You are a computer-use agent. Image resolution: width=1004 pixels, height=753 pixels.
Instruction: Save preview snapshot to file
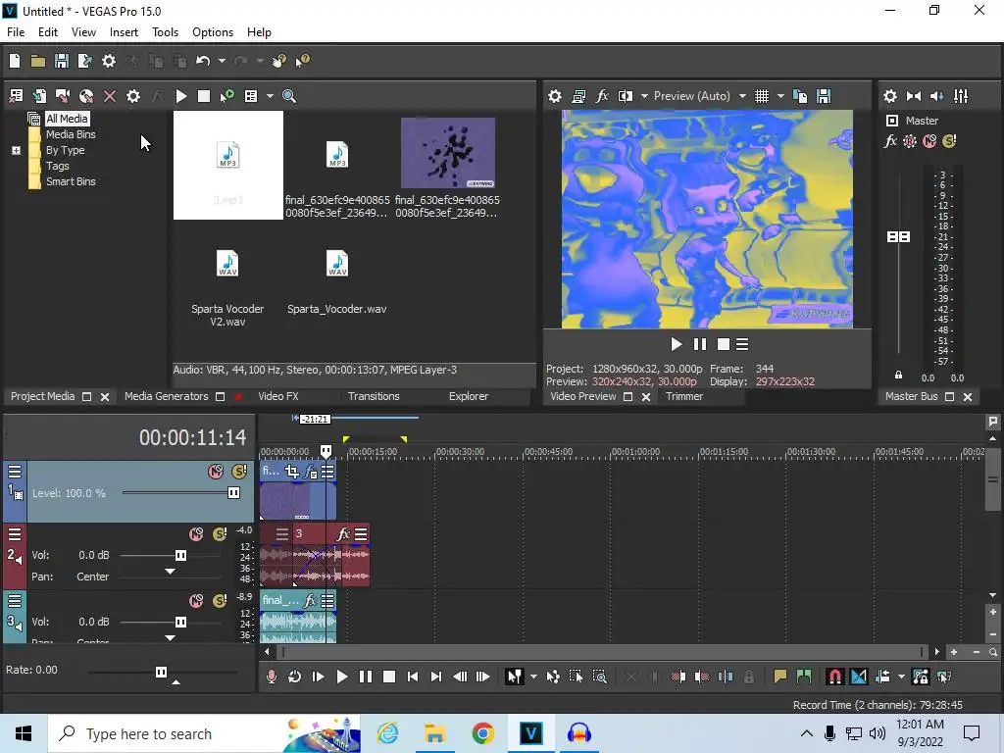[x=824, y=96]
